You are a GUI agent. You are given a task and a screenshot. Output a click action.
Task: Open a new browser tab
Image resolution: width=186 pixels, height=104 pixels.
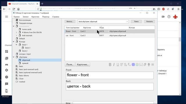click(42, 4)
